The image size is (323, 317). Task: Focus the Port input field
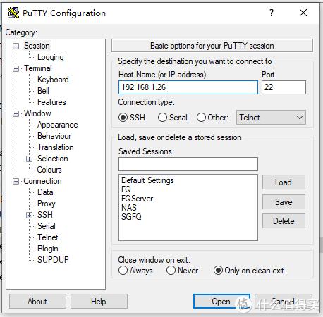(x=284, y=87)
